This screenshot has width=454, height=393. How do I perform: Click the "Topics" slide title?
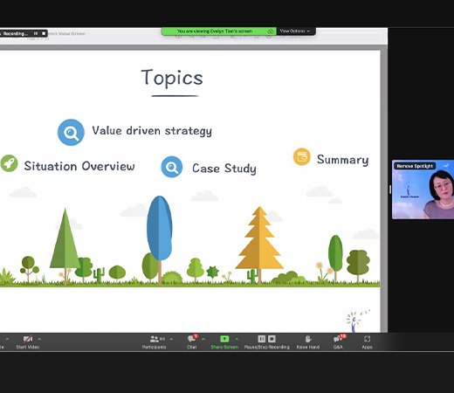[172, 78]
